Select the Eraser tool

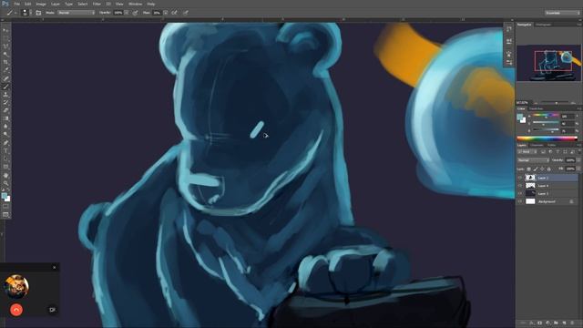[x=5, y=110]
